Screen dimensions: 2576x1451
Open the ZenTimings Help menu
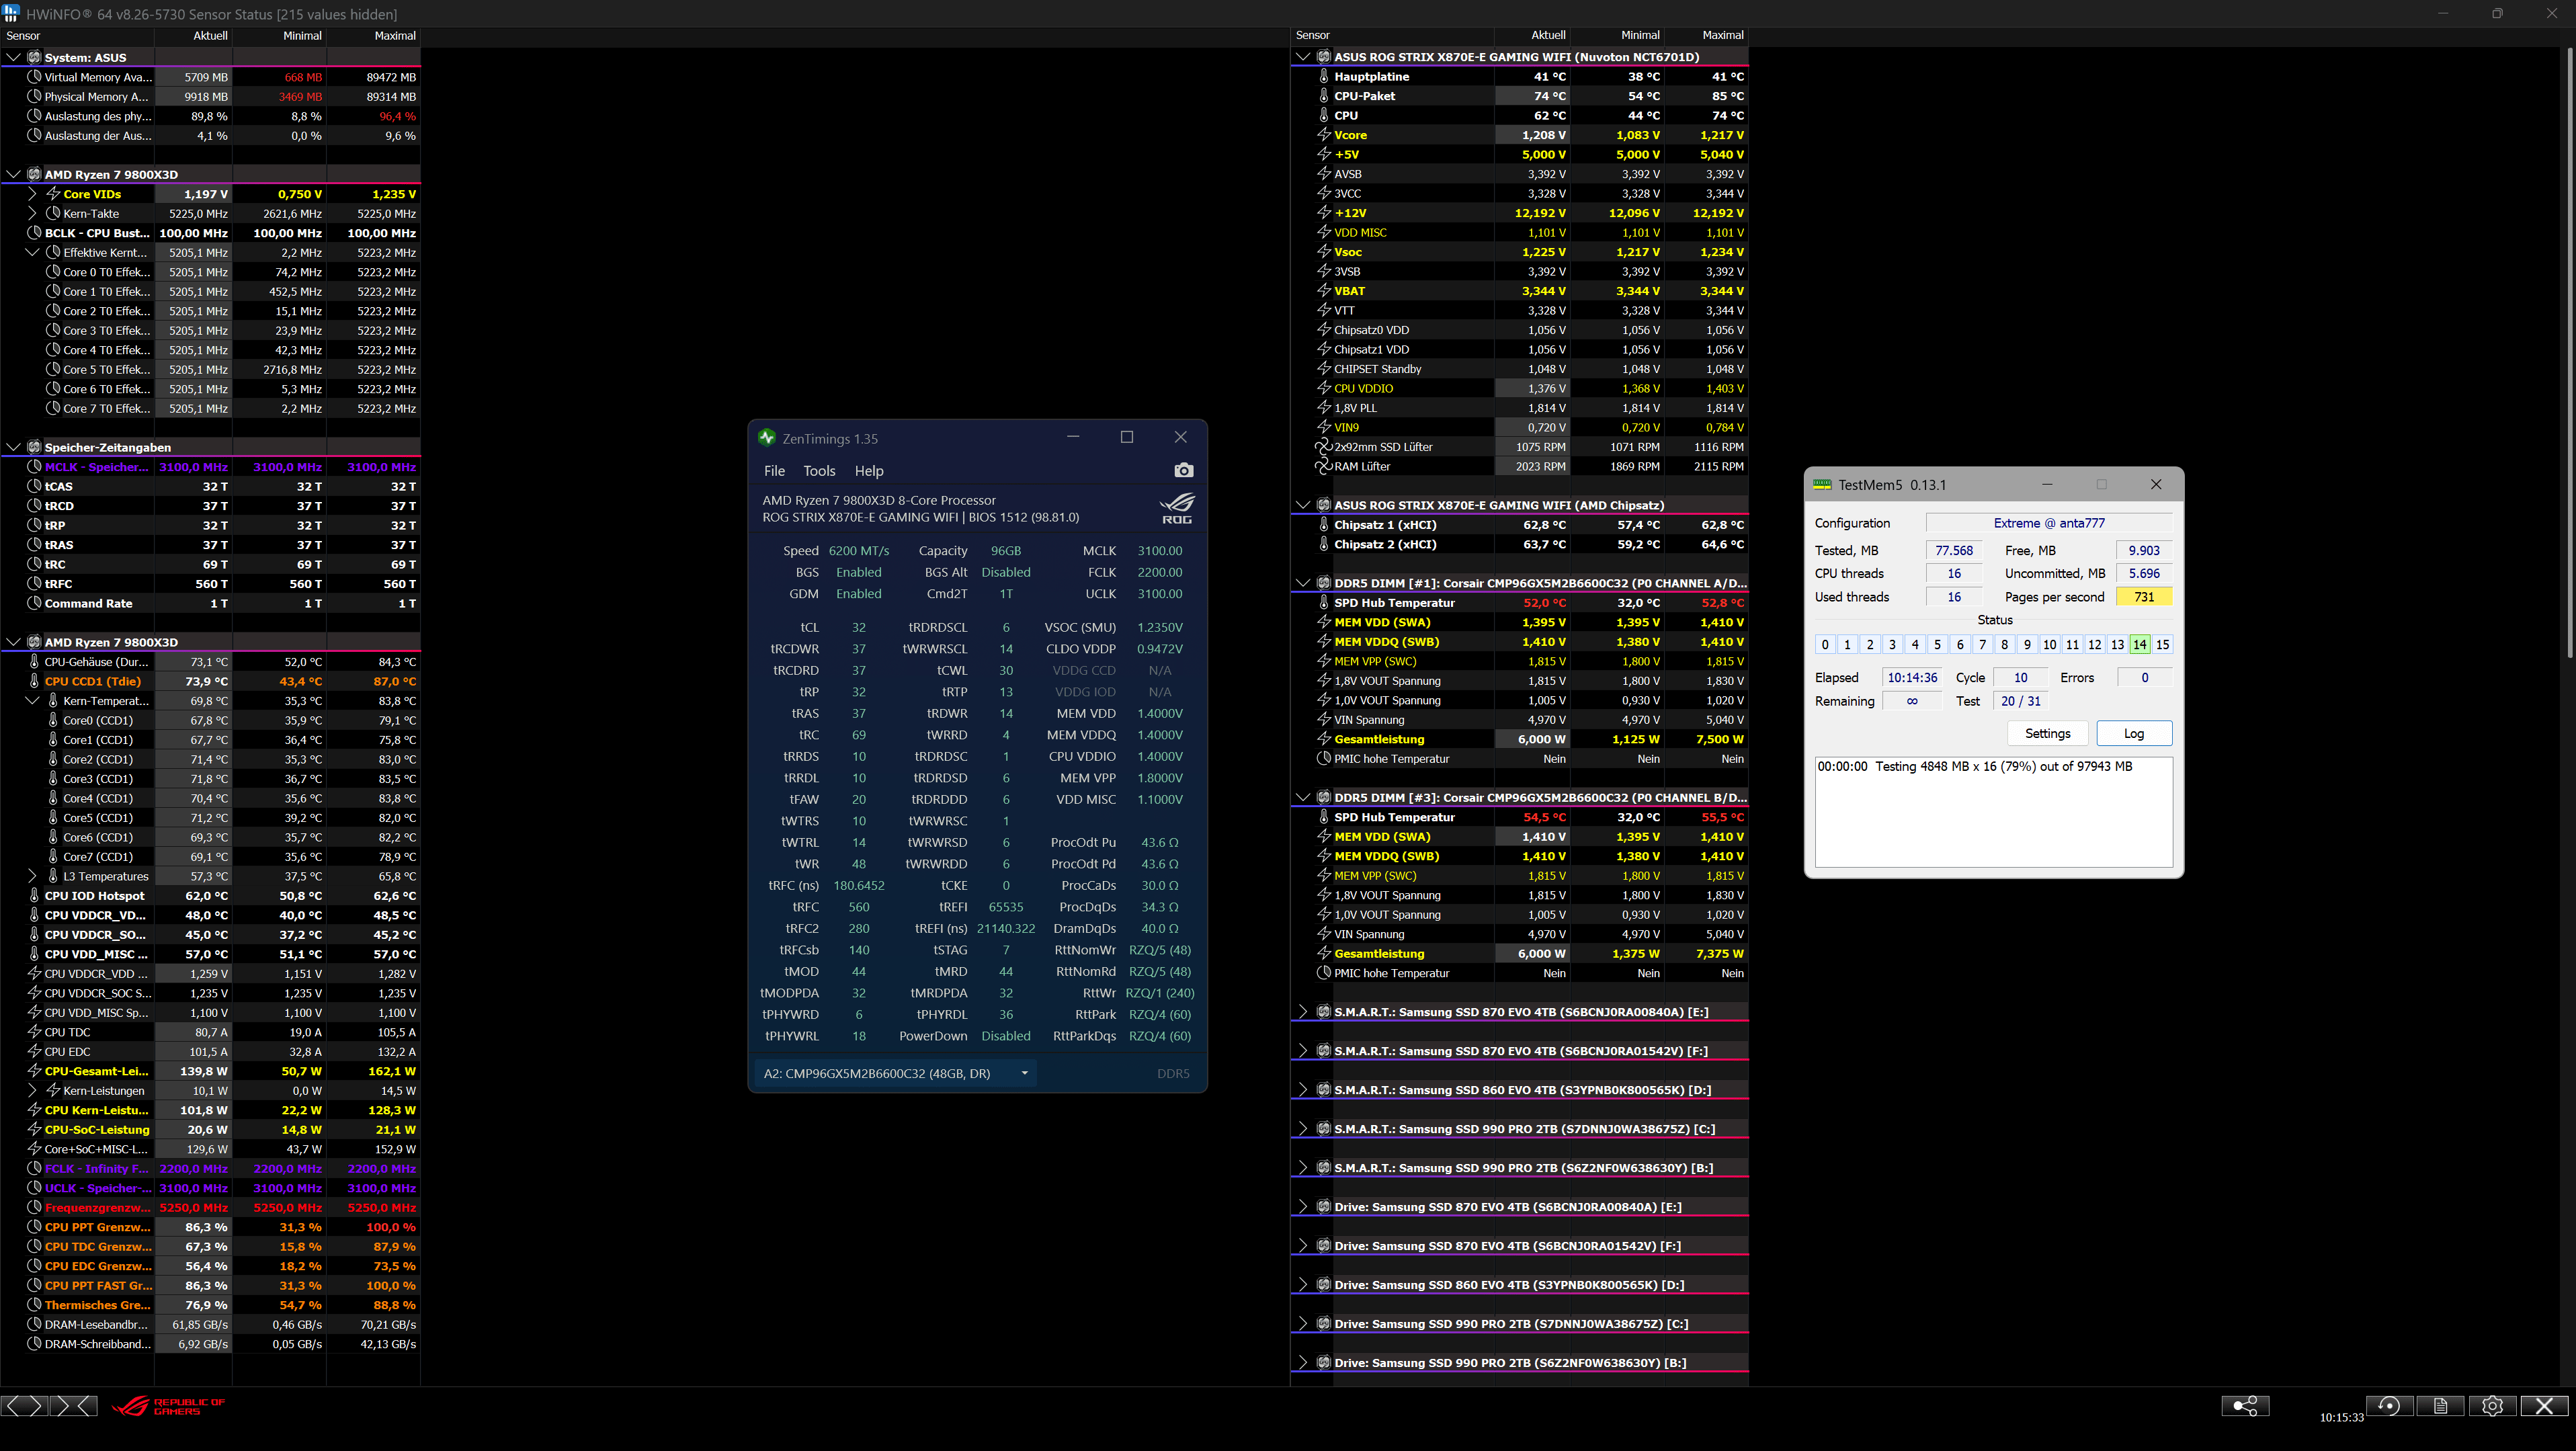[869, 471]
